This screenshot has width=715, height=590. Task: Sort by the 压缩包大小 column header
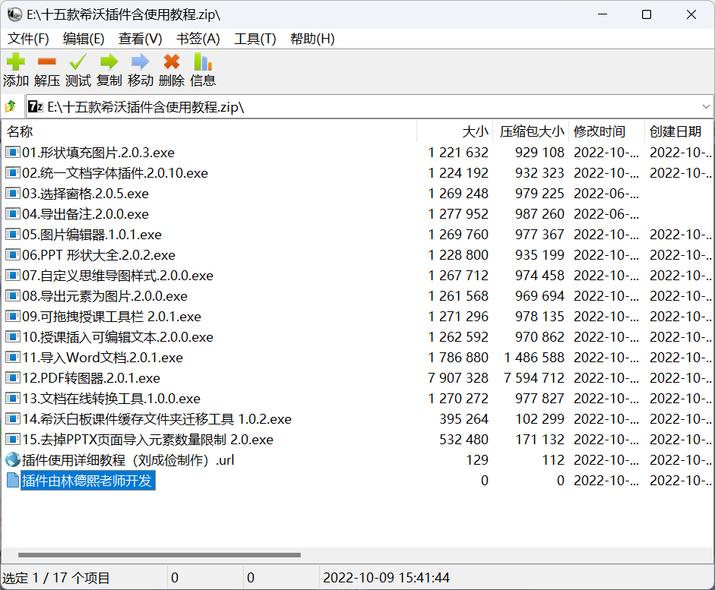(531, 131)
